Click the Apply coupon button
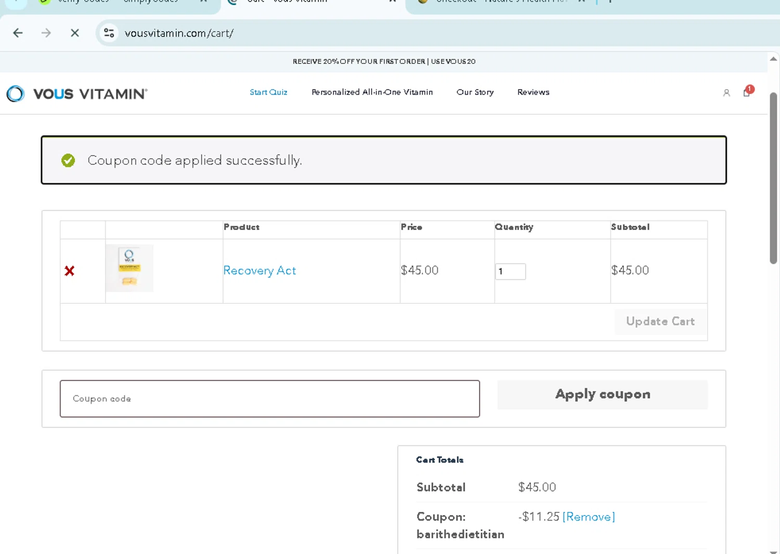 point(602,394)
